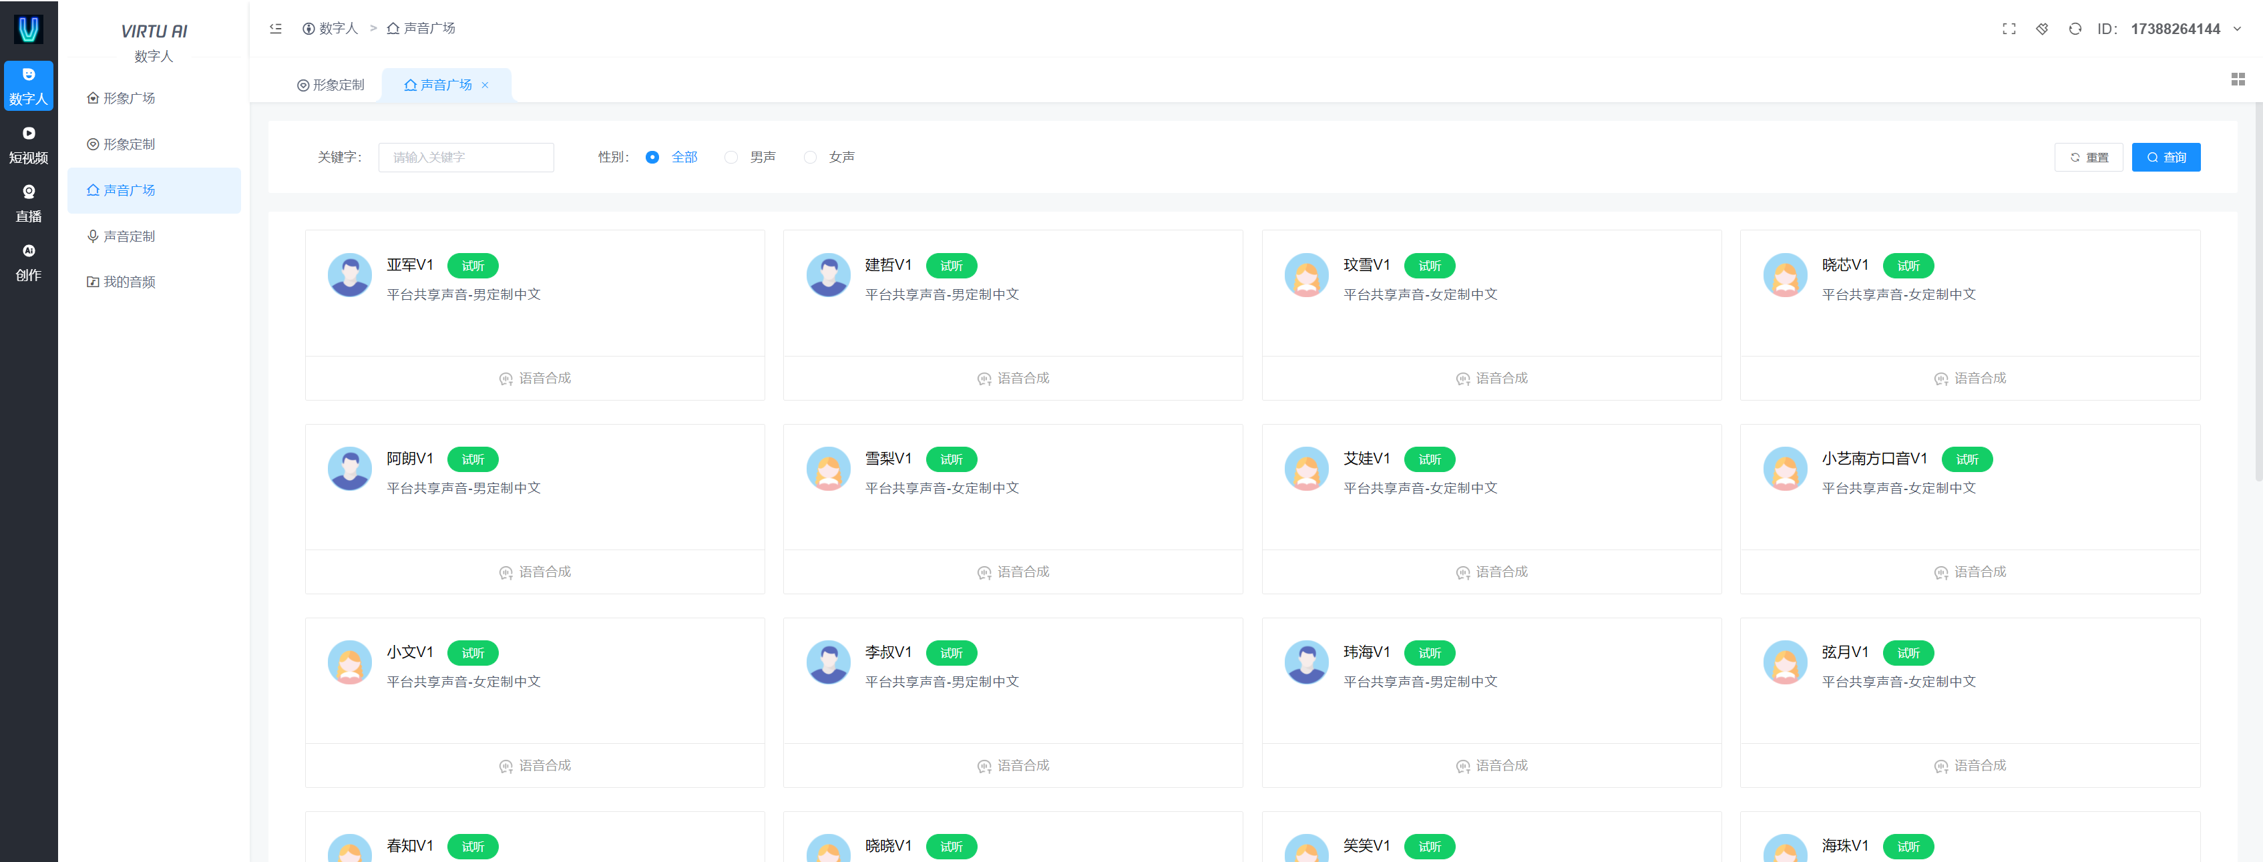Collapse the side menu with fold icon

pyautogui.click(x=276, y=28)
